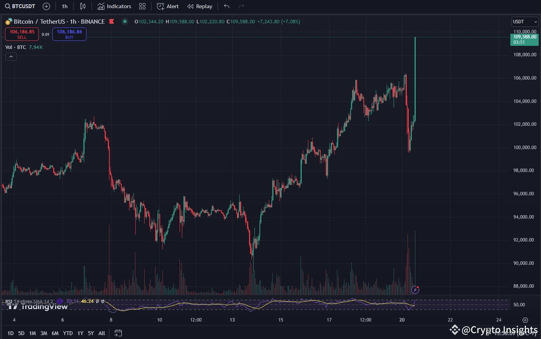541x339 pixels.
Task: Undo the last chart action
Action: 226,6
